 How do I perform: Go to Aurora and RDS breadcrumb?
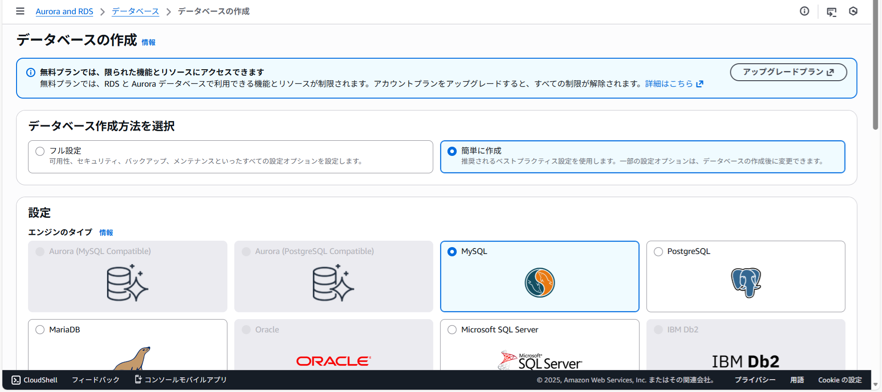click(x=64, y=11)
